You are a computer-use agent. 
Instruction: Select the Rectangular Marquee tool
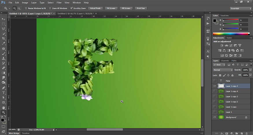pos(3,24)
